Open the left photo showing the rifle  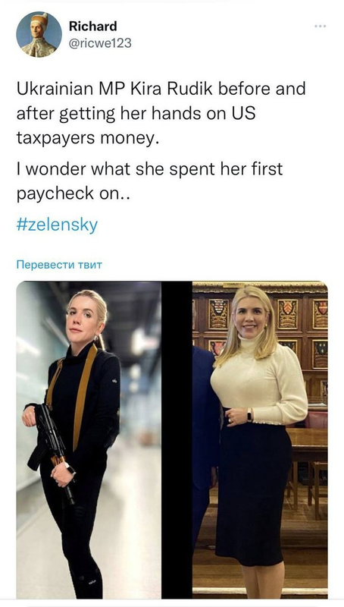click(89, 440)
